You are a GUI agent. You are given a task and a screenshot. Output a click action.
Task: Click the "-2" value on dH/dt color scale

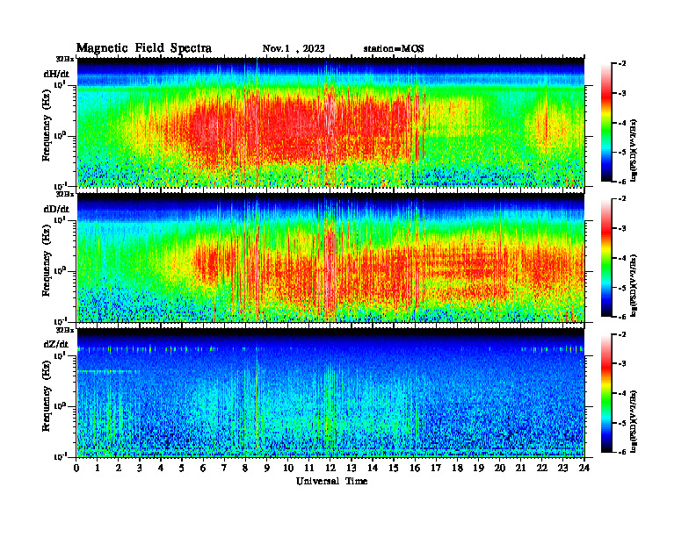point(622,64)
